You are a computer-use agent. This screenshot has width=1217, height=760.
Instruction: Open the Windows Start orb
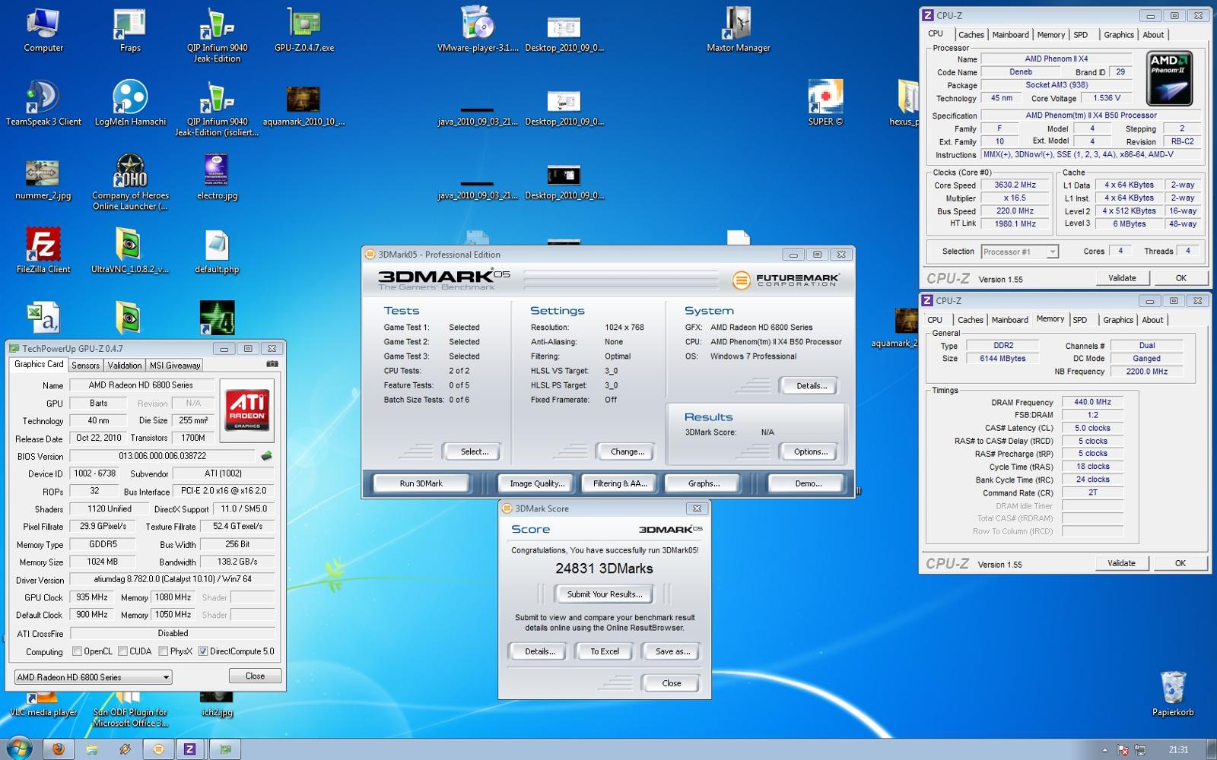pyautogui.click(x=17, y=749)
